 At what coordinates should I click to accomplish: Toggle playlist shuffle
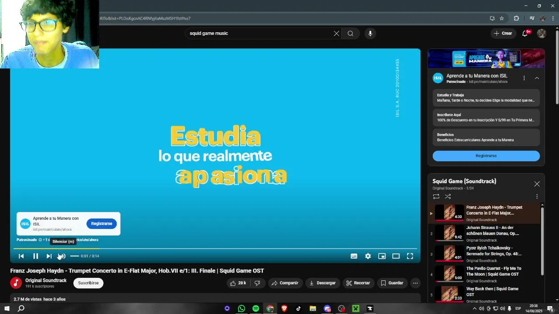click(x=448, y=197)
